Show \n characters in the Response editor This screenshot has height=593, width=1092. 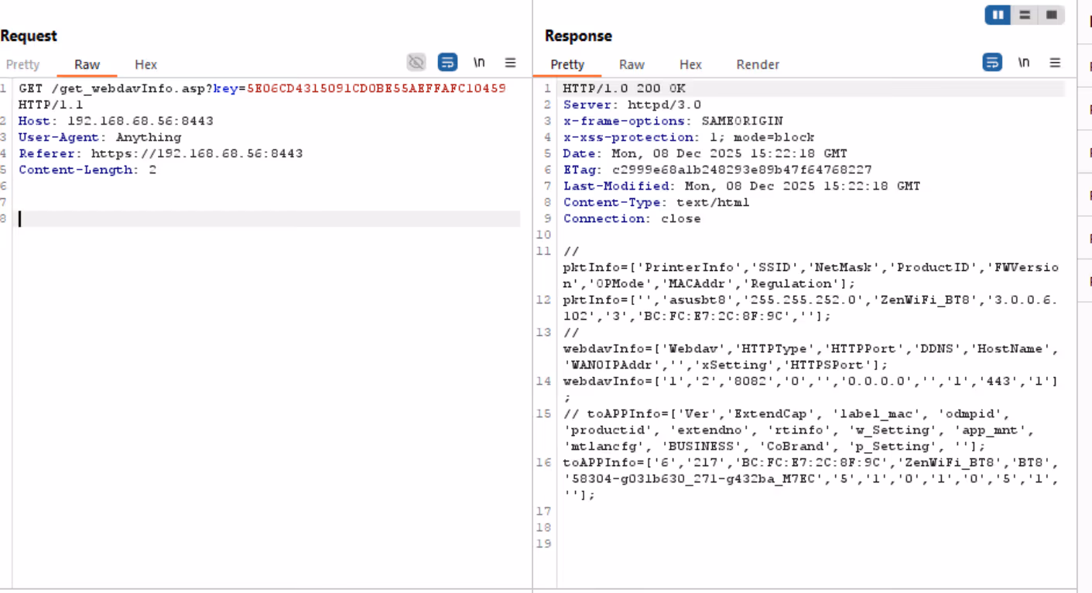point(1024,62)
